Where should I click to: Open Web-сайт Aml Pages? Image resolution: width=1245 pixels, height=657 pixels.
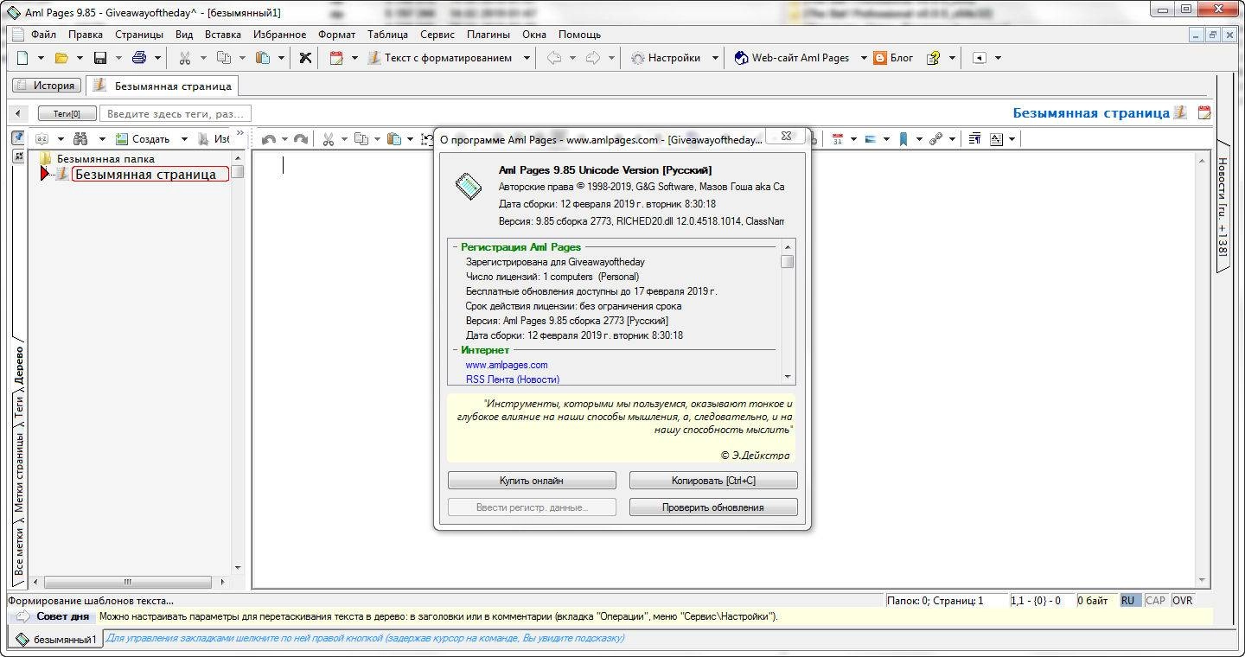tap(791, 58)
